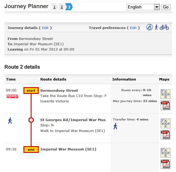Select the walking preference icon in header
Viewport: 176px width, 172px height.
click(x=156, y=27)
